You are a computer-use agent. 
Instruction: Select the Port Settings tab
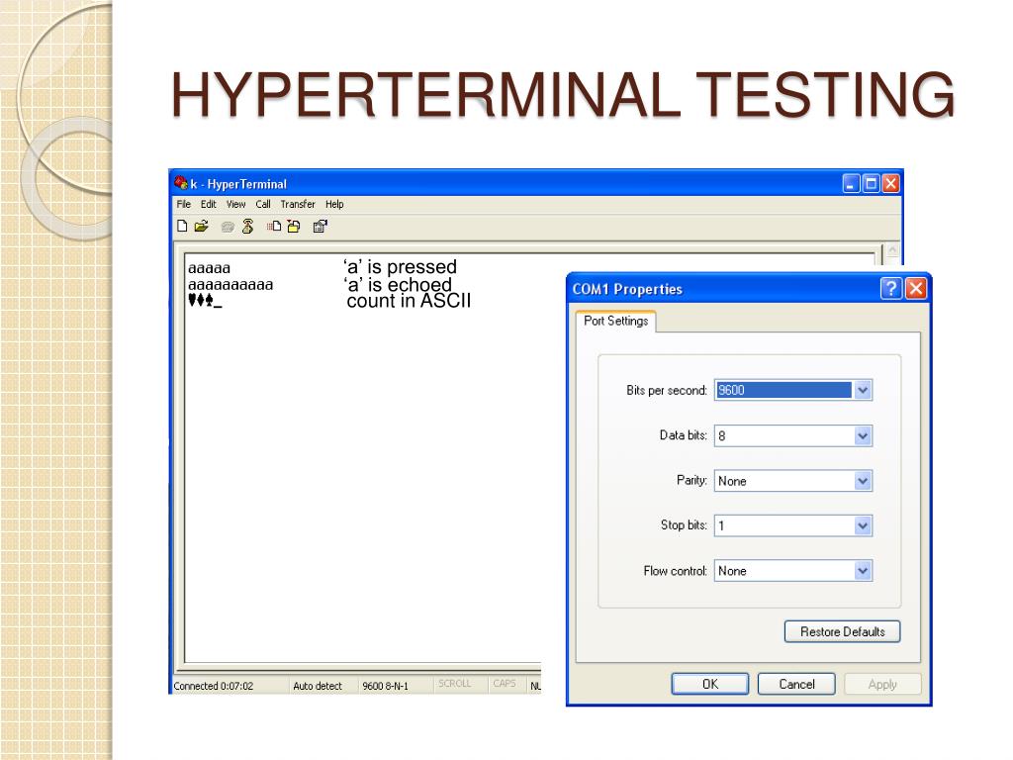point(615,322)
